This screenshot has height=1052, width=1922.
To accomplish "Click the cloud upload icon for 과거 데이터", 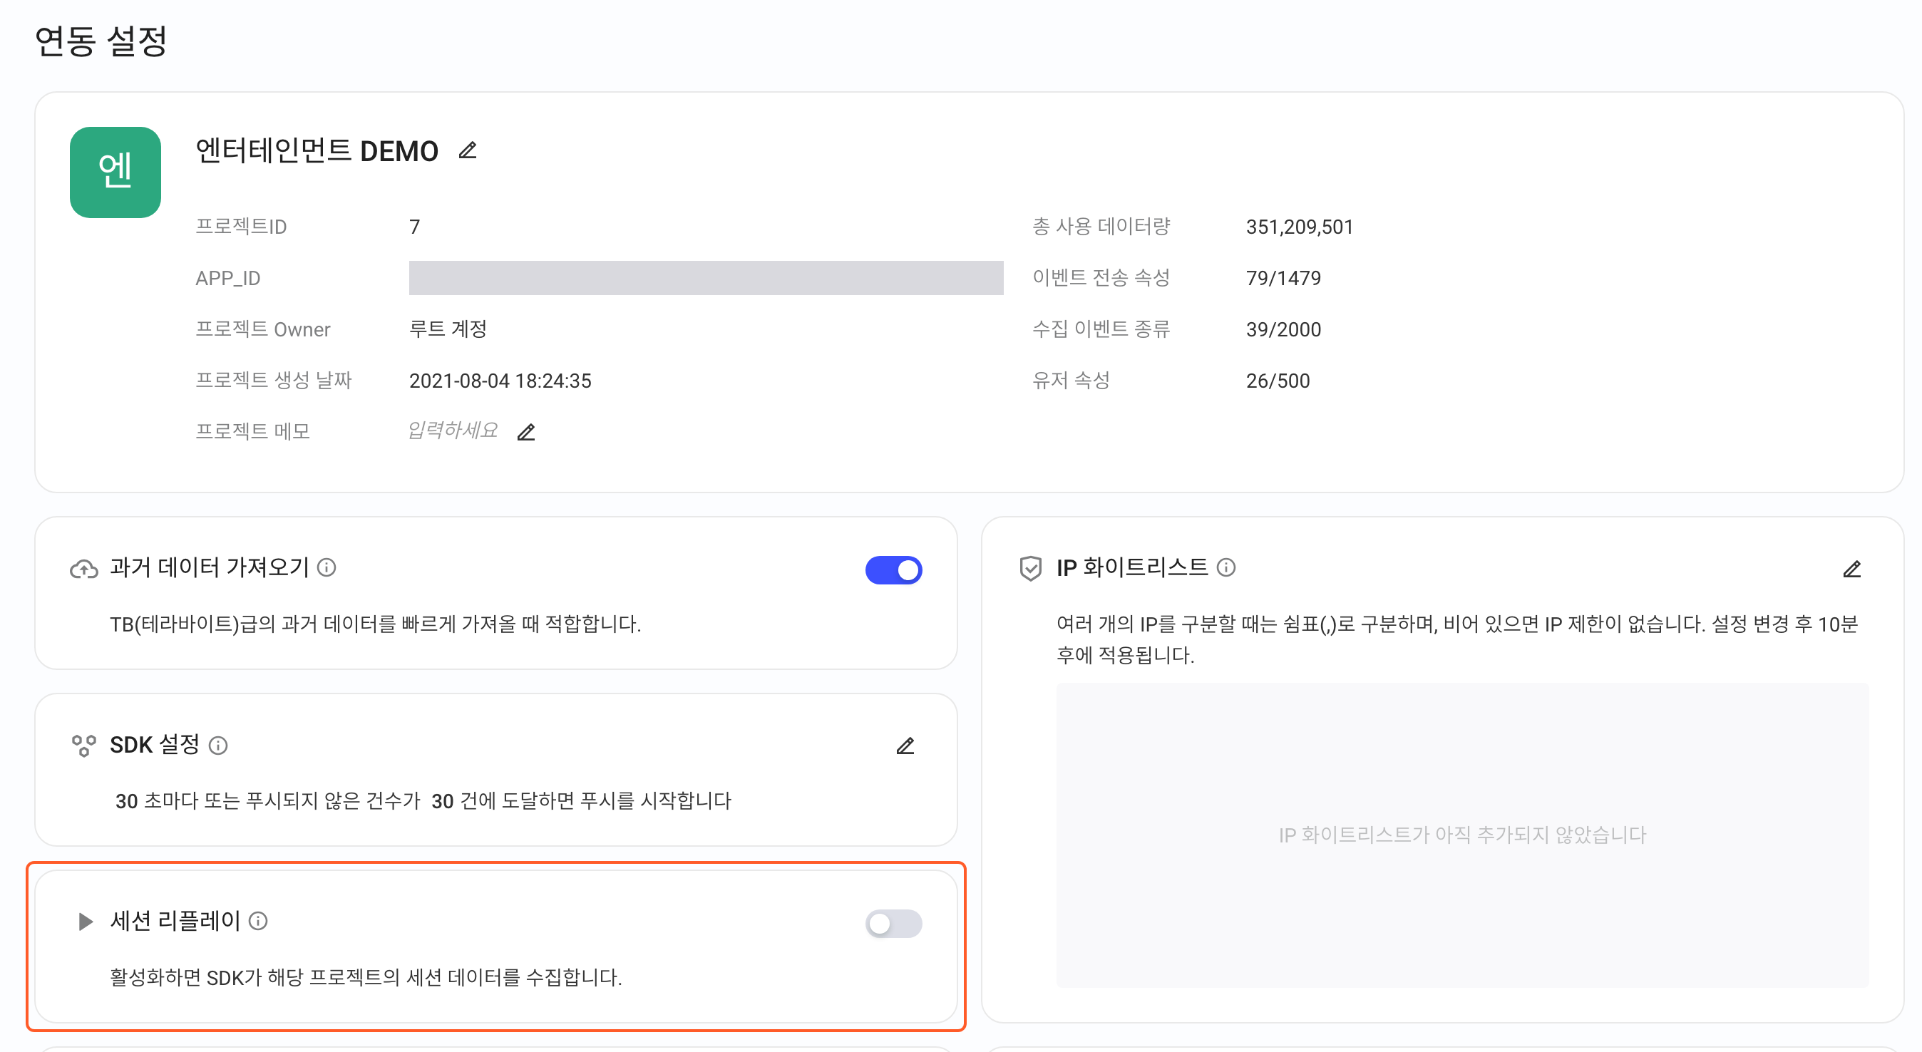I will coord(83,569).
